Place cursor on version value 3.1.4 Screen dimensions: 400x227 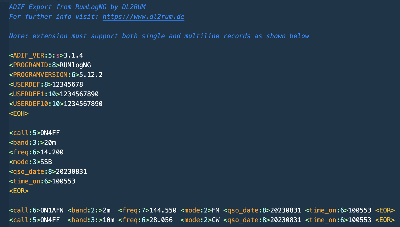click(73, 55)
